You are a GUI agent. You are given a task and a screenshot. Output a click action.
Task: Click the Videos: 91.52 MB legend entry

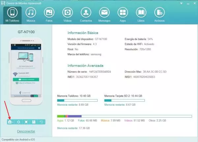pos(135,121)
